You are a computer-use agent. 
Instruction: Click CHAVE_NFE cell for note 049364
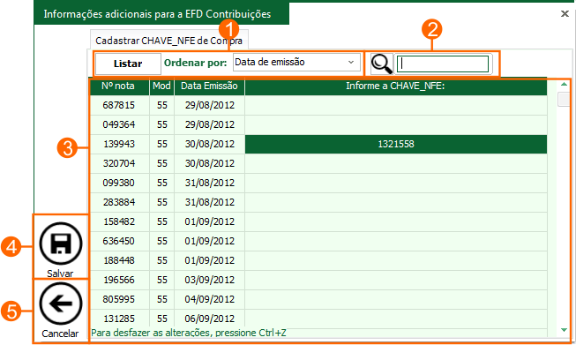pyautogui.click(x=396, y=124)
